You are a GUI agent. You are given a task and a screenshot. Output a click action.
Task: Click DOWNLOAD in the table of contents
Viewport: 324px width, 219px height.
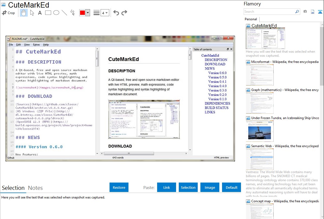(215, 64)
